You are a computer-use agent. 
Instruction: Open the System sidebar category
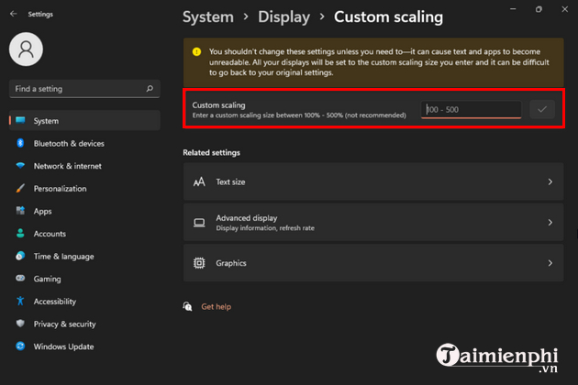[84, 120]
